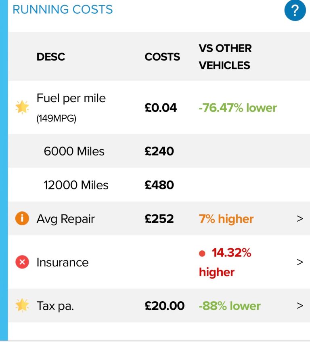The height and width of the screenshot is (342, 310).
Task: Click the red dot before 14.32% higher
Action: 203,254
